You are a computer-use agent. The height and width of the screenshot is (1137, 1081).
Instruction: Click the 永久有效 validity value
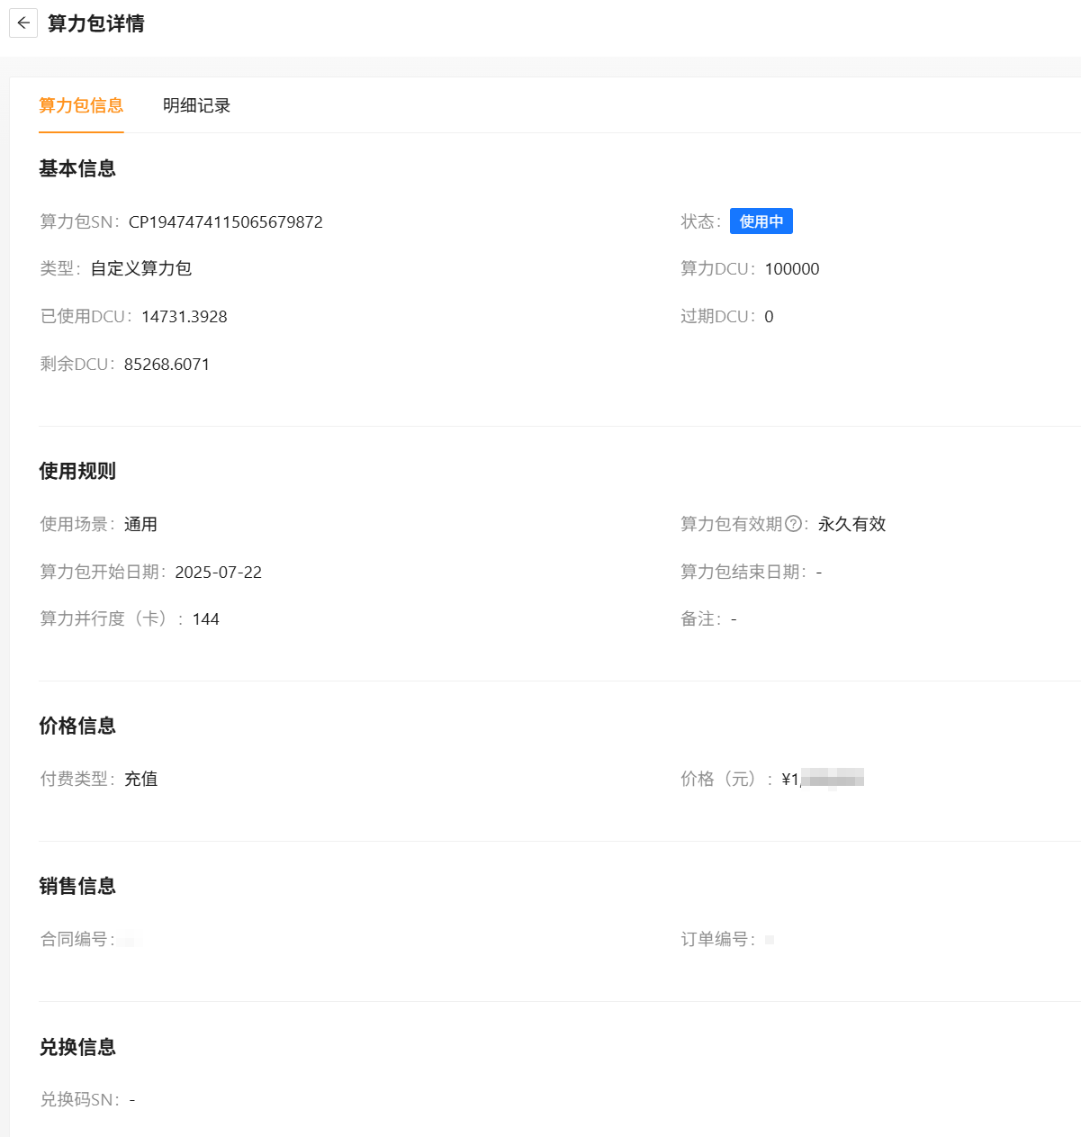click(x=851, y=524)
